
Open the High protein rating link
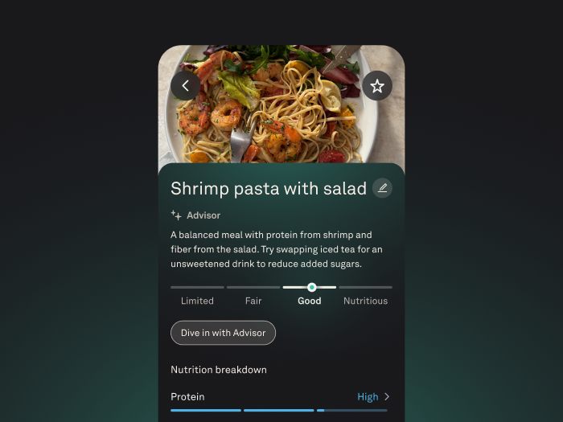(x=368, y=397)
